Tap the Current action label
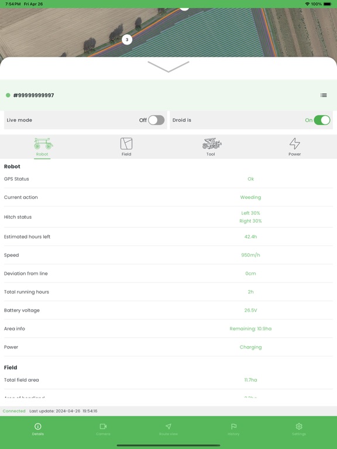The image size is (337, 449). pyautogui.click(x=21, y=197)
